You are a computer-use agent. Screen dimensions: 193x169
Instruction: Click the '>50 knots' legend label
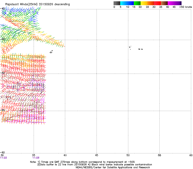(185, 7)
